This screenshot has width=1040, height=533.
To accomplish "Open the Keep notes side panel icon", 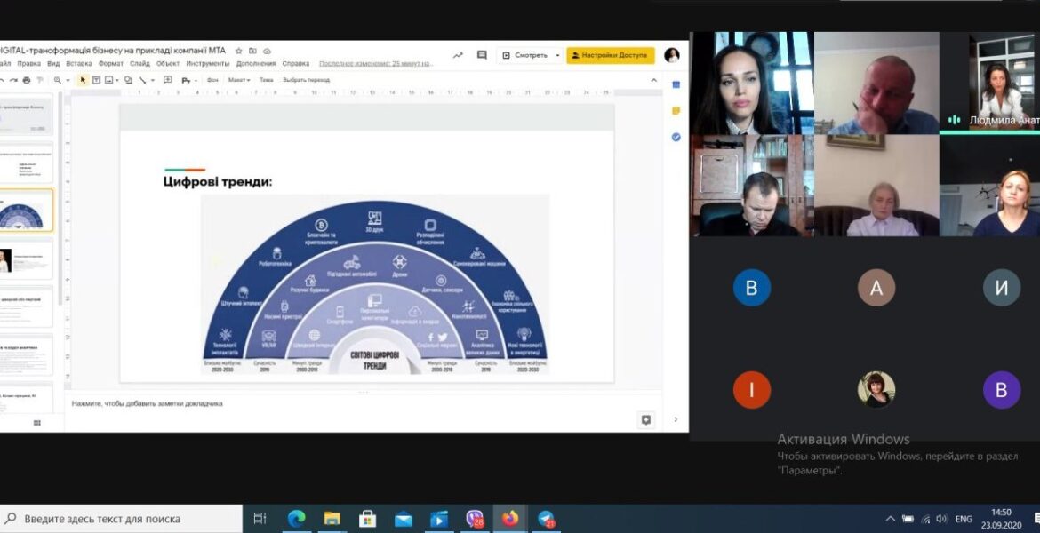I will [x=676, y=111].
